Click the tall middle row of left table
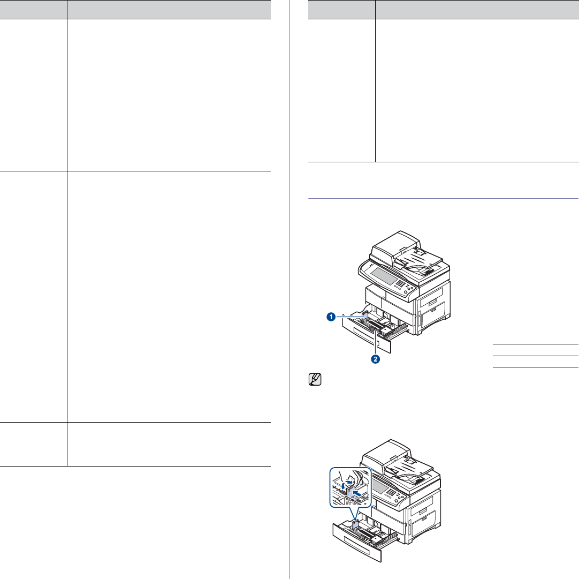The height and width of the screenshot is (579, 579). 135,297
